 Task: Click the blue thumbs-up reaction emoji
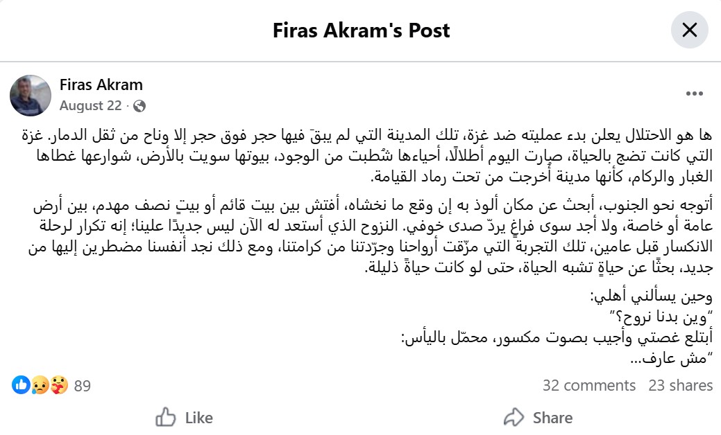click(21, 385)
